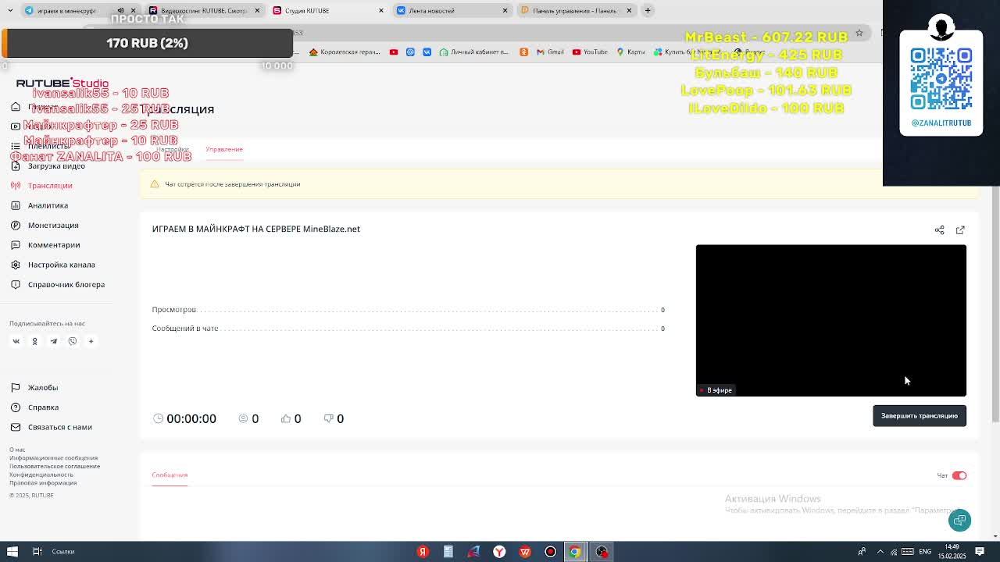
Task: Open Королевская герань bookmark
Action: click(345, 52)
